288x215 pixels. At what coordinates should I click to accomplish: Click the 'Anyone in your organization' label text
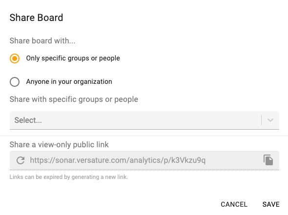pos(69,81)
